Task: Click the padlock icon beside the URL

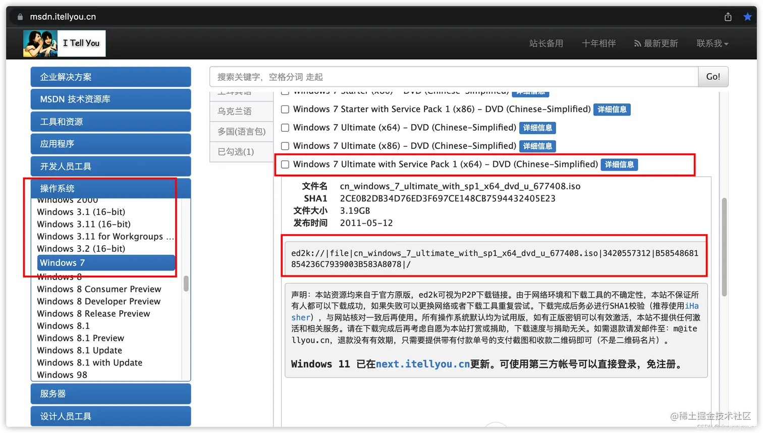Action: [x=20, y=17]
